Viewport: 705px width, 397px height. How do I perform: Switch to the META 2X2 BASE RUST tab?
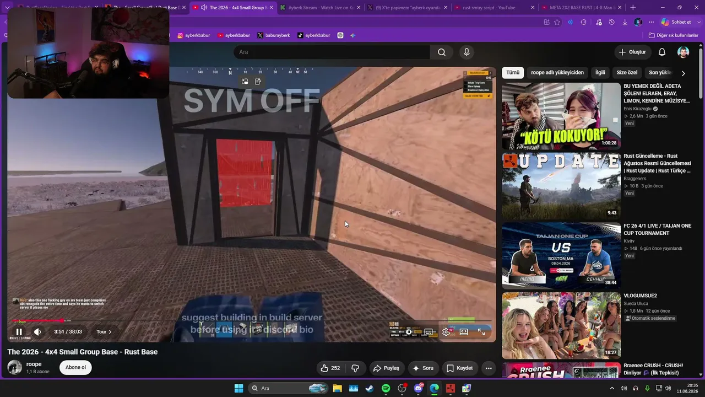(x=582, y=8)
